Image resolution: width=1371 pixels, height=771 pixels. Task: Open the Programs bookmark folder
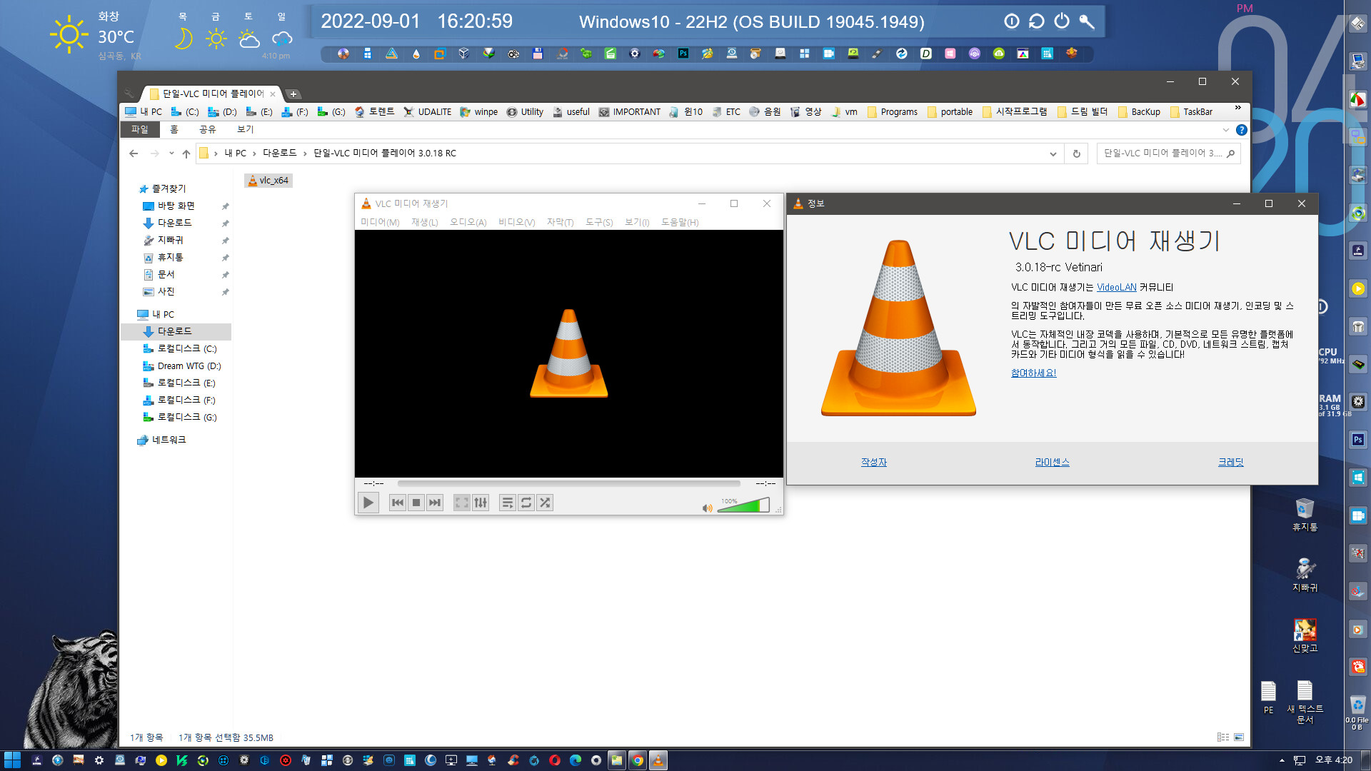coord(893,112)
